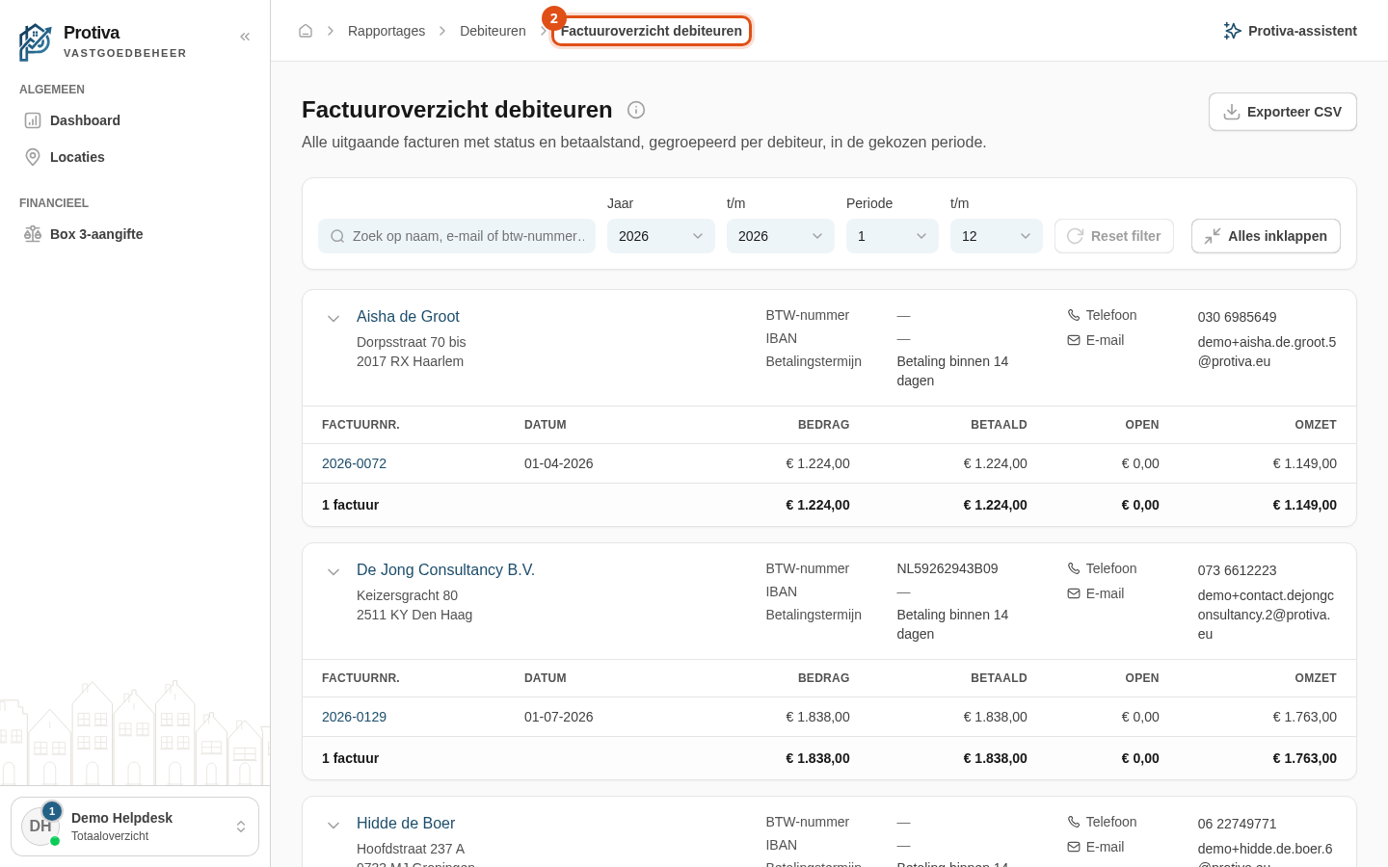Viewport: 1388px width, 867px height.
Task: Click the phone icon in De Jong Consultancy card
Action: tap(1074, 568)
